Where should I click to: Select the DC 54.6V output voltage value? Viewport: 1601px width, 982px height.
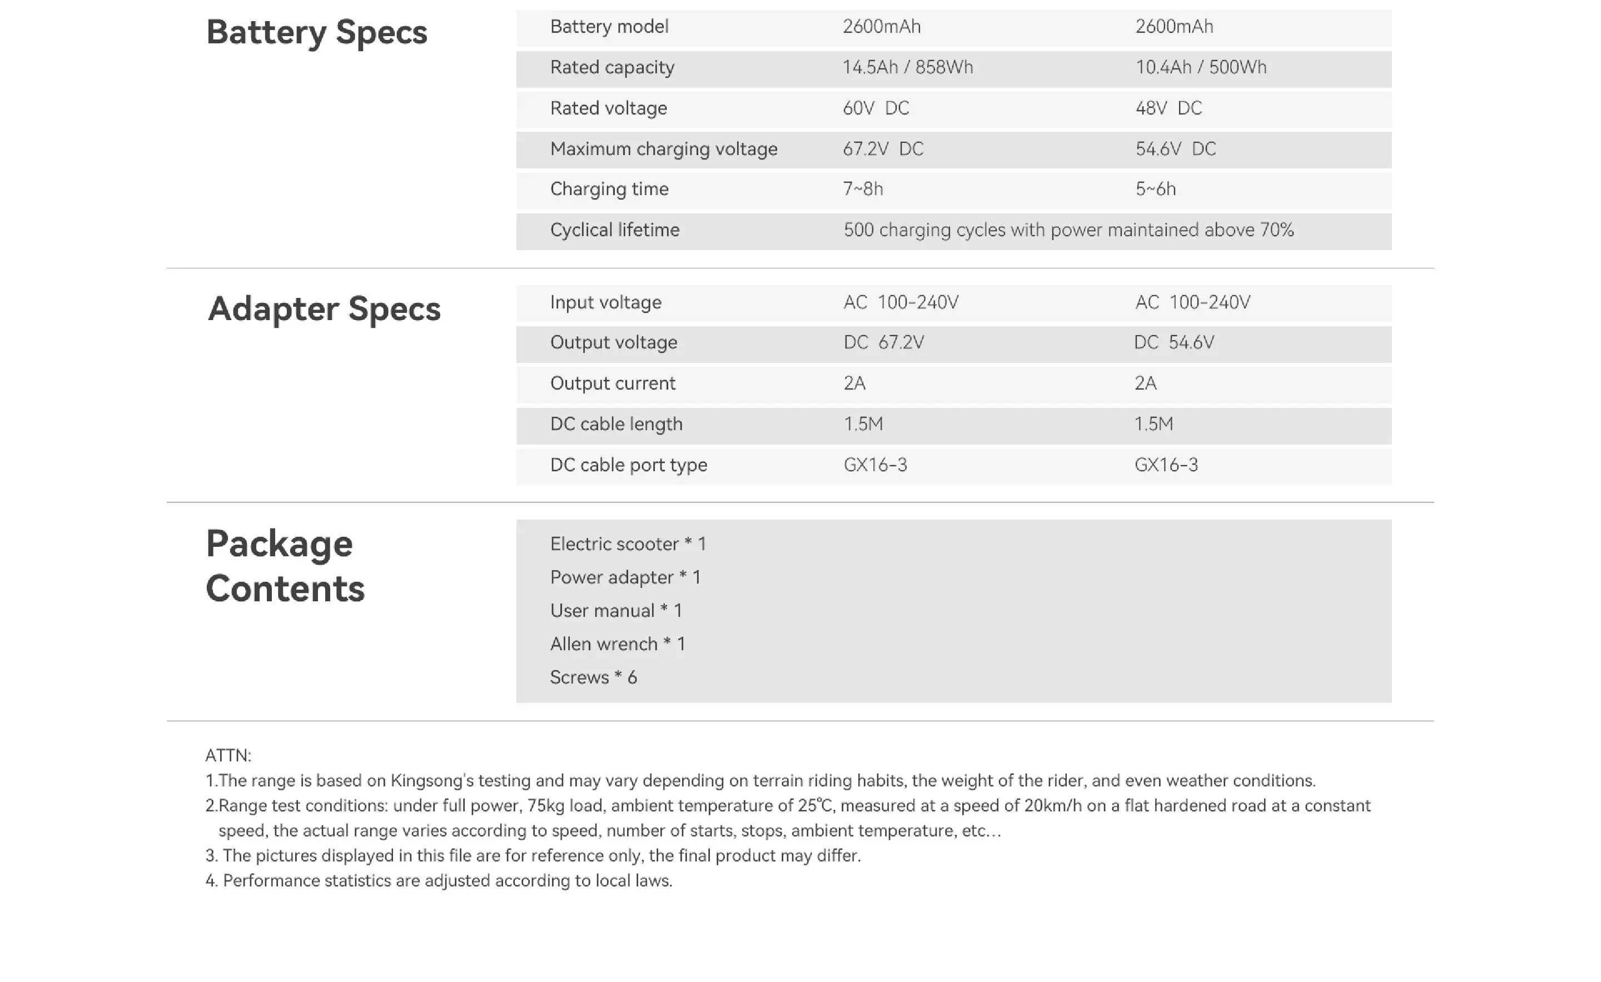tap(1174, 342)
